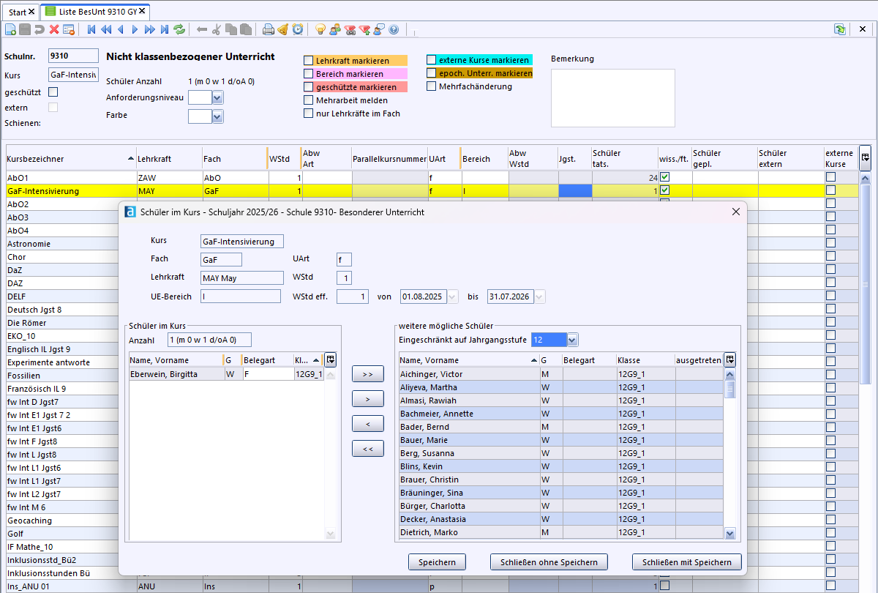
Task: Switch to the Start tab
Action: click(x=18, y=12)
